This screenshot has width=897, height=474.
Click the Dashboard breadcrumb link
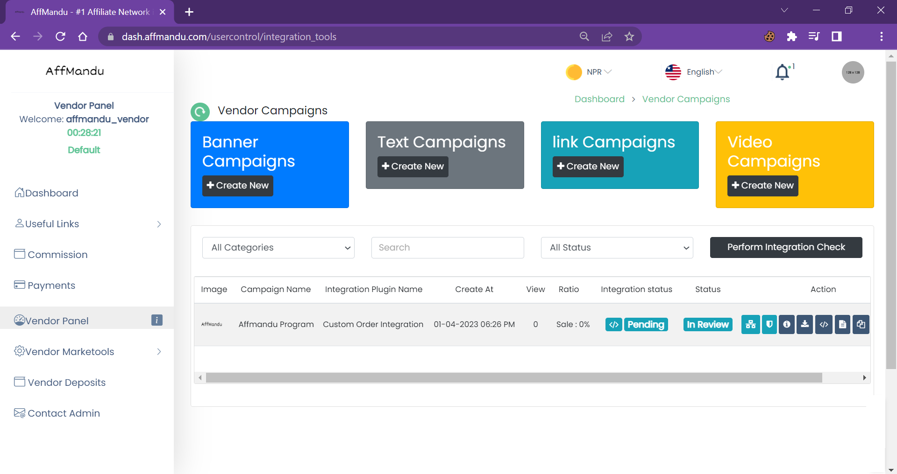[x=599, y=99]
